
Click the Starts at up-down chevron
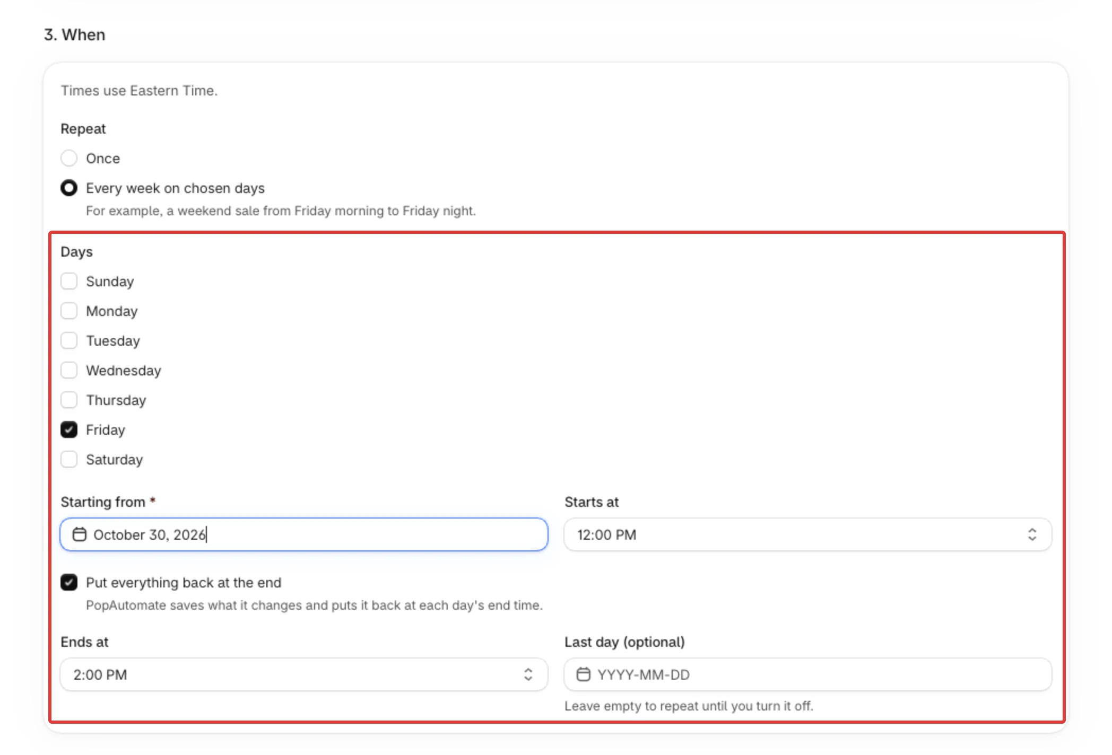pyautogui.click(x=1032, y=534)
